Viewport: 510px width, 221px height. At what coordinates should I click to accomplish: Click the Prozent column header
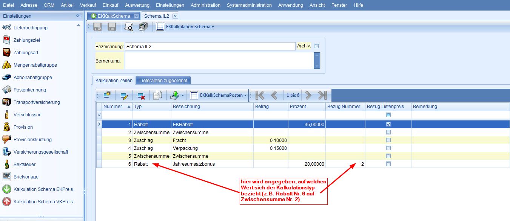(307, 107)
